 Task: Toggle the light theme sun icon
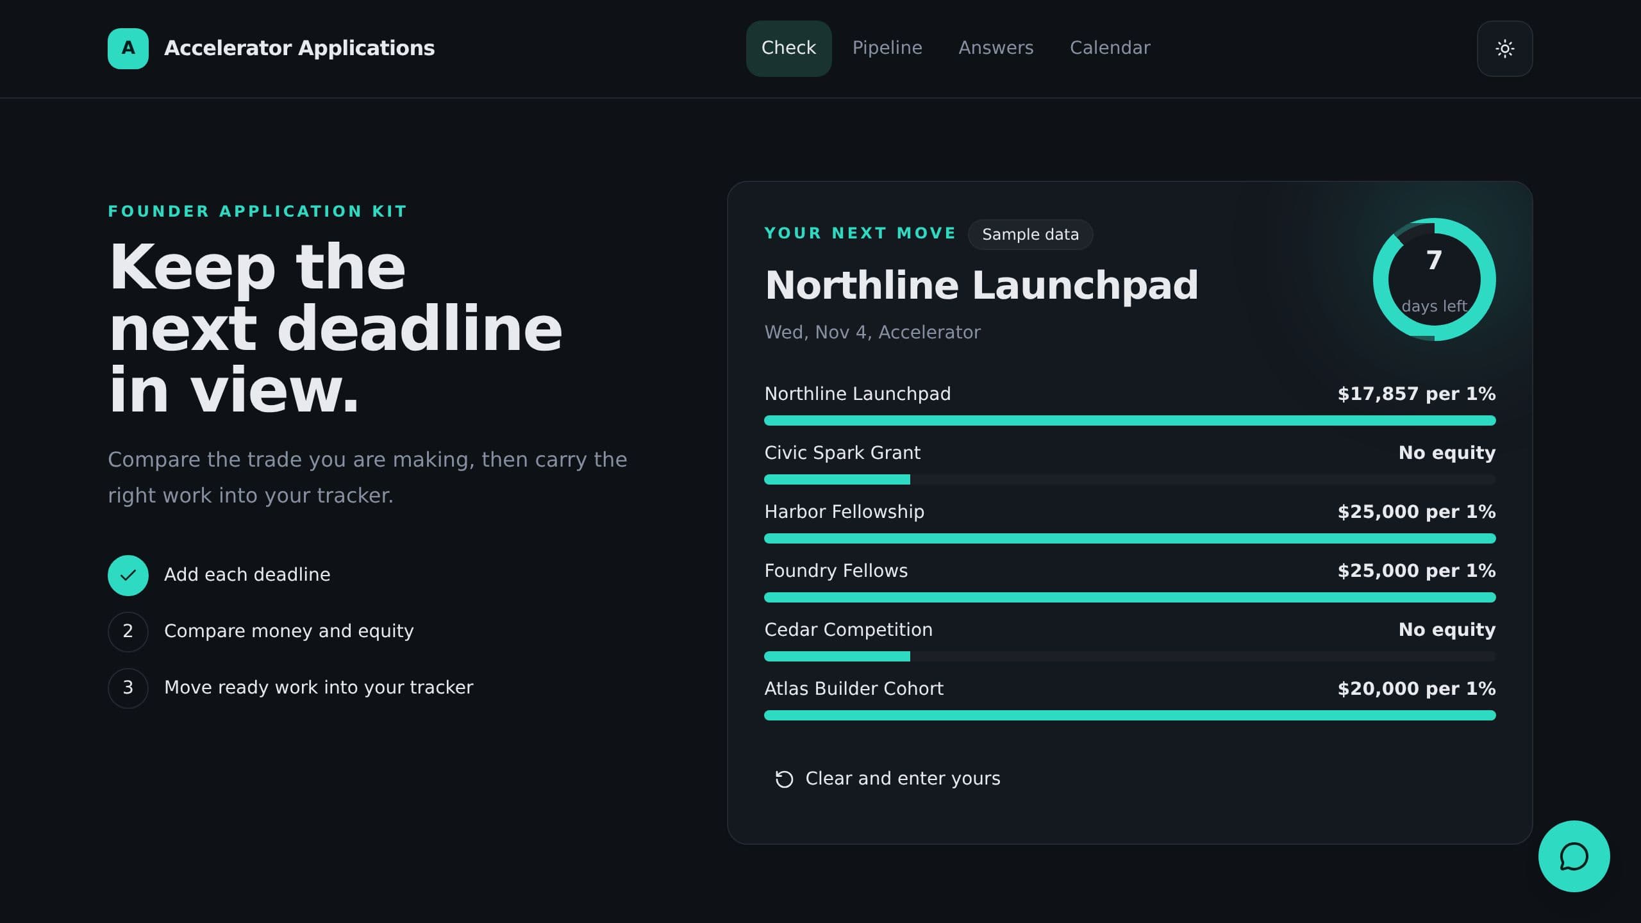(1504, 49)
